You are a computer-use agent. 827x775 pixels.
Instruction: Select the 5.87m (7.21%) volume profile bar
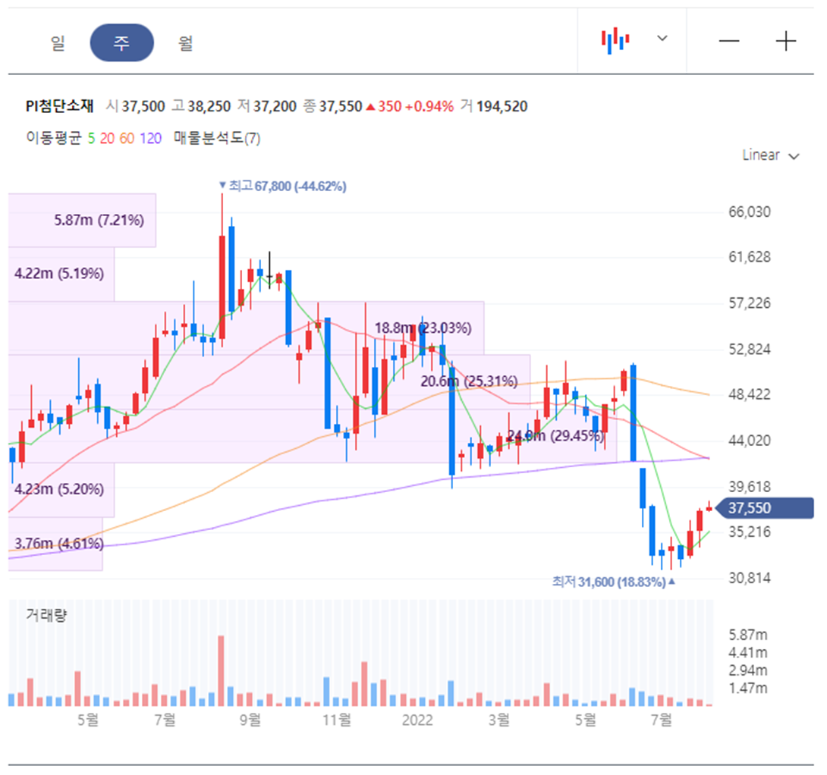point(82,220)
